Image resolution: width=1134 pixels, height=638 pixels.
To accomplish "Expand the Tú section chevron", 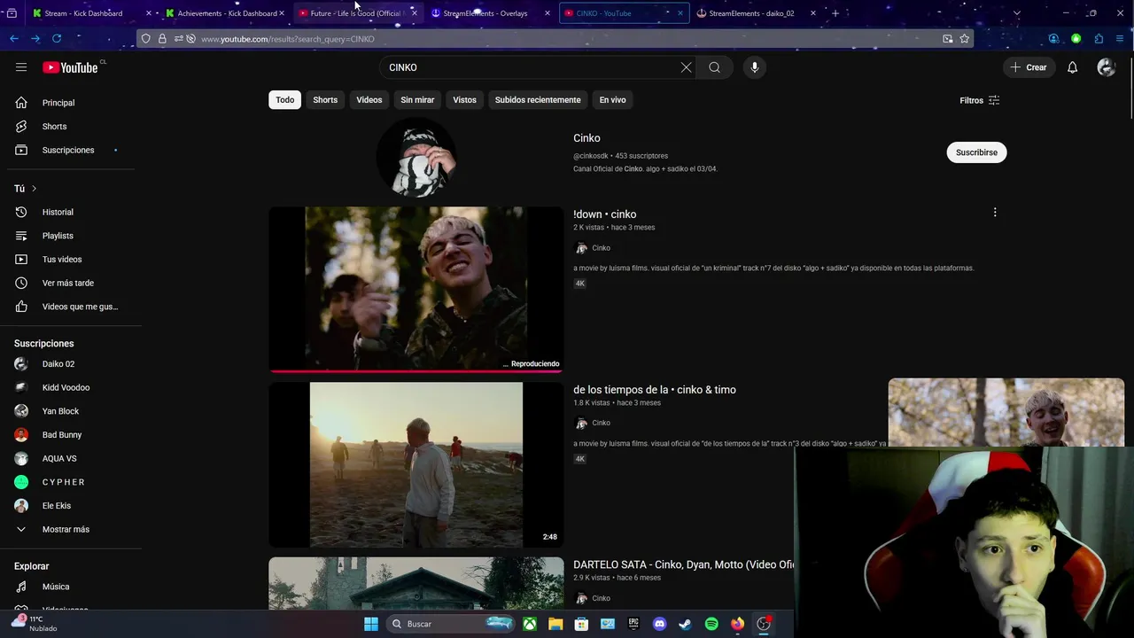I will [x=34, y=189].
